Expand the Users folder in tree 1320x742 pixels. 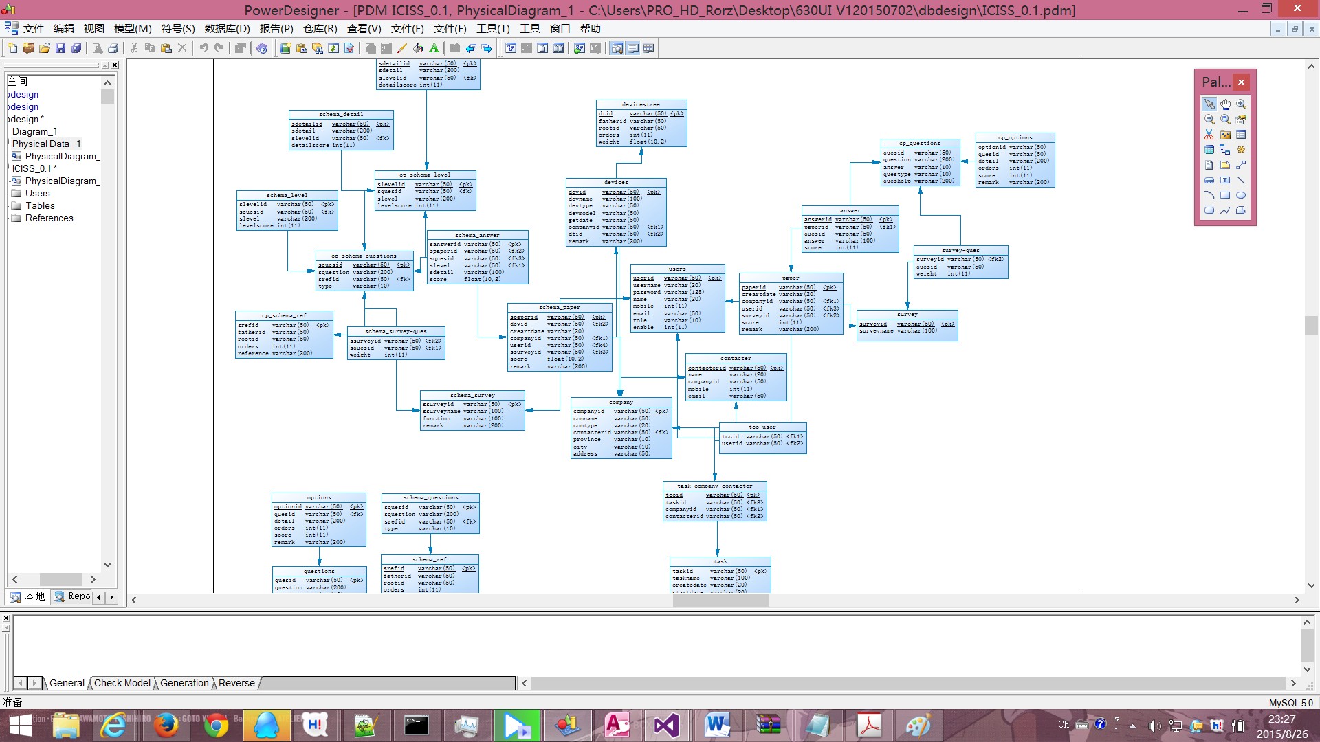[x=37, y=193]
